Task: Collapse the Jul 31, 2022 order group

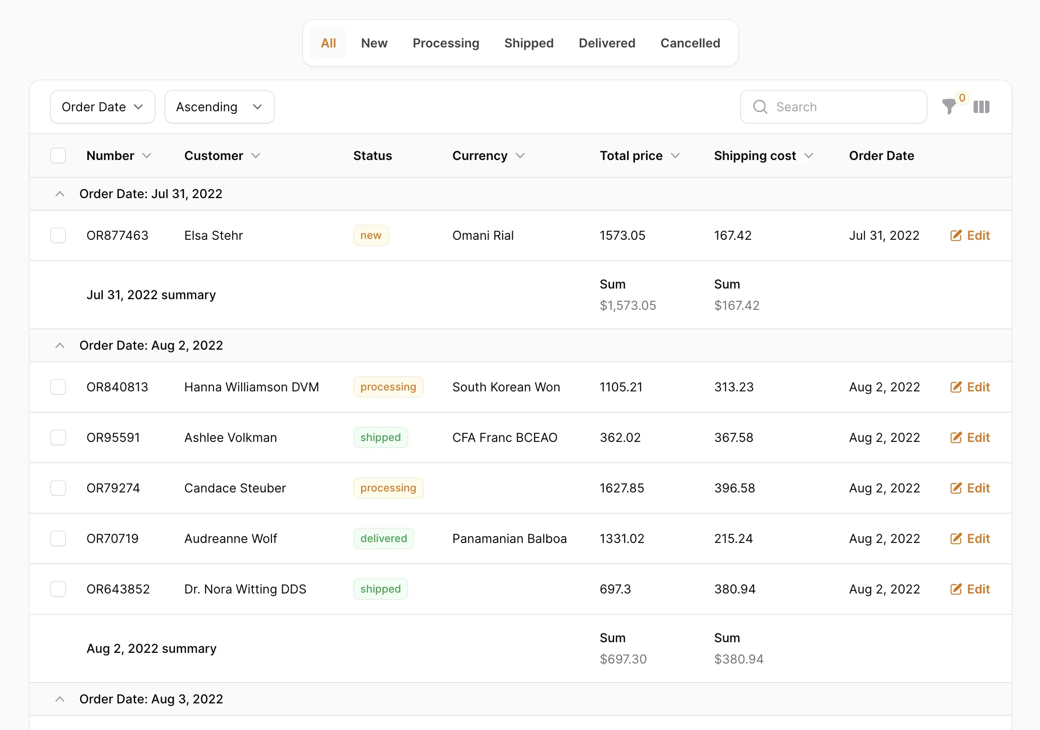Action: click(60, 194)
